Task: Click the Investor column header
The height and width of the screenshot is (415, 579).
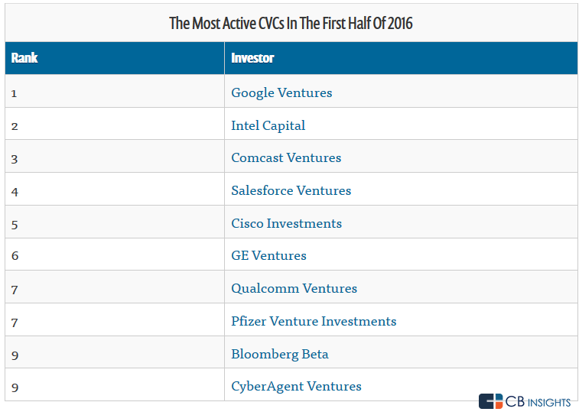Action: pyautogui.click(x=252, y=58)
